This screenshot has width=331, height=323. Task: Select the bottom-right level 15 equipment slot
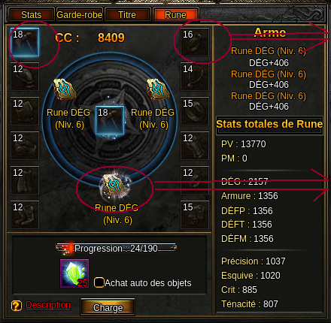(195, 215)
